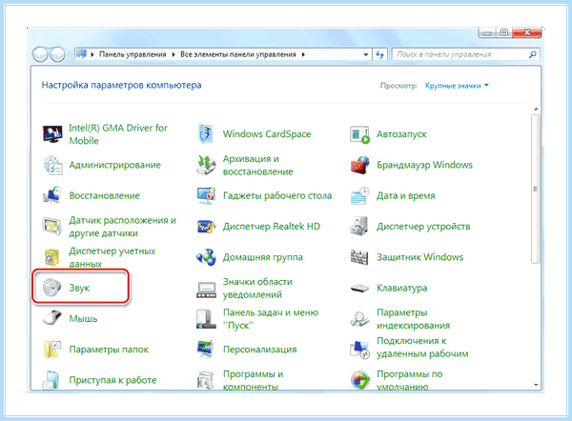Open Архивация и восстановление icon
The height and width of the screenshot is (421, 572).
[206, 165]
